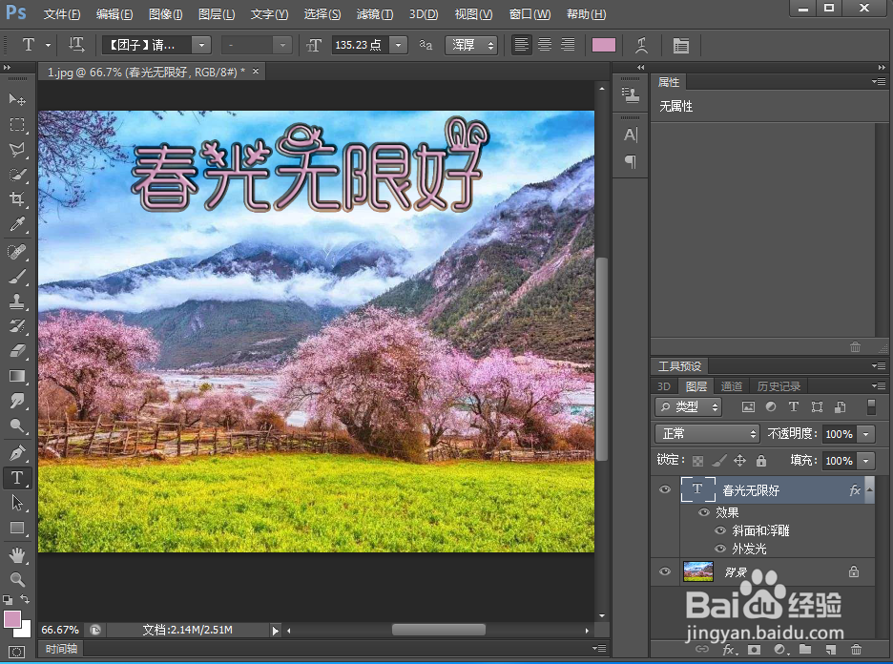Click the text layer filter icon in Layers panel

pos(792,406)
